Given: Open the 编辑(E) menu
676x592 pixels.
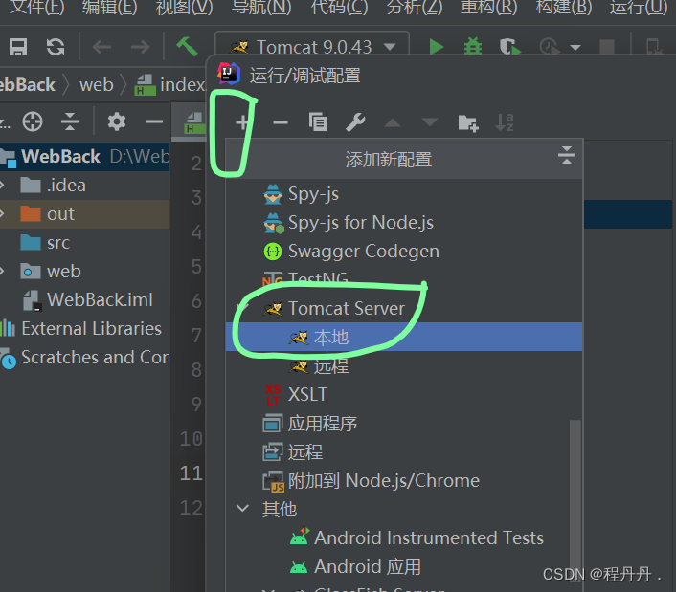Looking at the screenshot, I should [109, 8].
